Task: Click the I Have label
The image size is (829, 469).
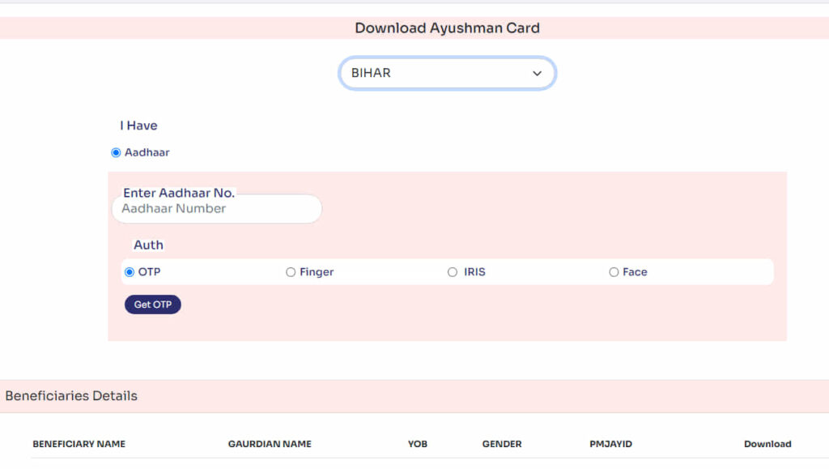Action: [138, 126]
